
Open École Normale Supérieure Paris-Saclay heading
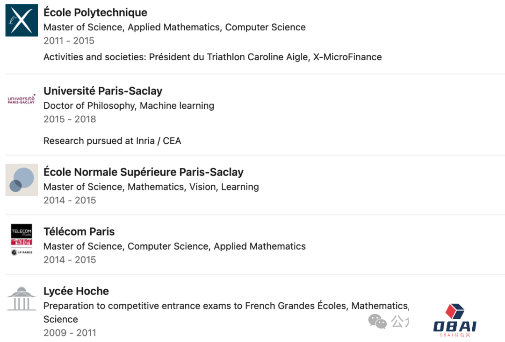coord(144,172)
